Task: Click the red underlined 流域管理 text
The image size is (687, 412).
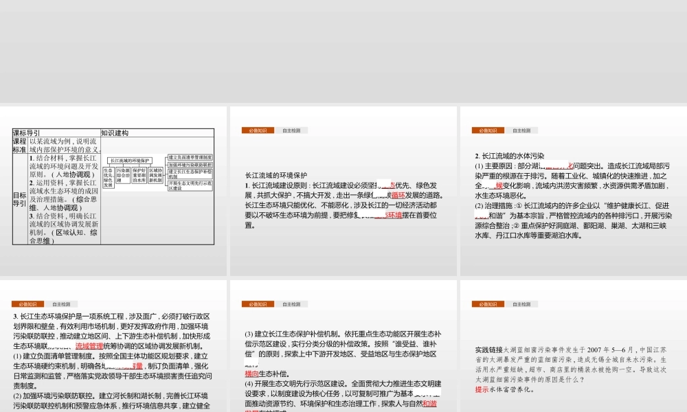Action: pos(89,346)
